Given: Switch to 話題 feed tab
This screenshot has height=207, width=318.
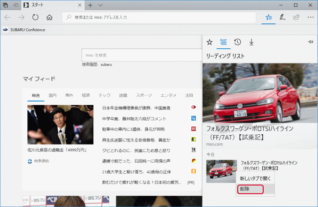Looking at the screenshot, I should (x=123, y=95).
